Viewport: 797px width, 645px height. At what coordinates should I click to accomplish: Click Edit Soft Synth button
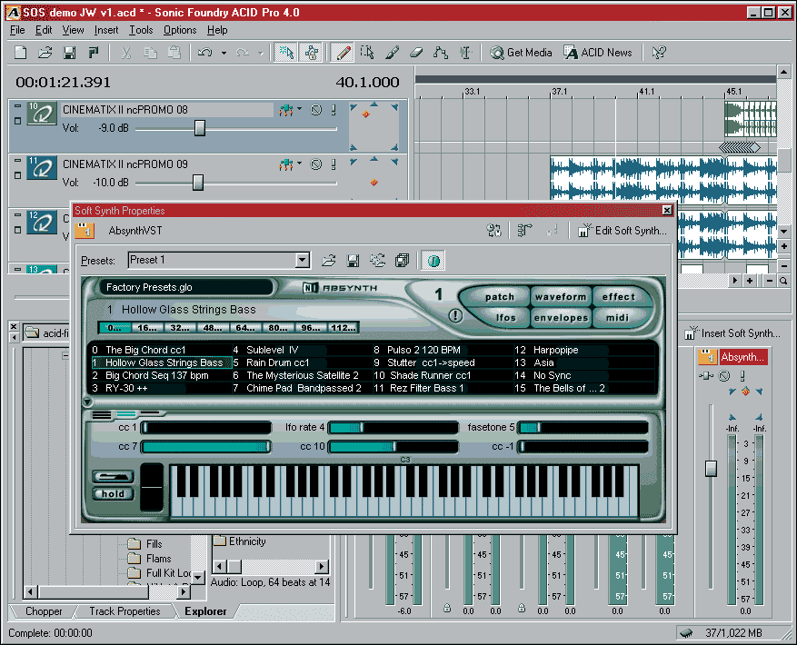click(623, 230)
